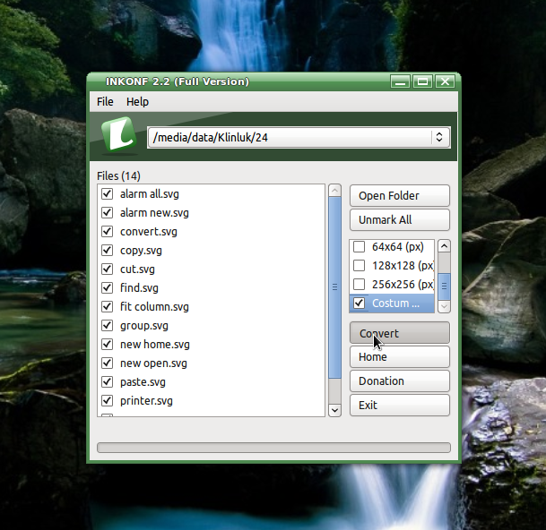Open the Help menu
This screenshot has height=530, width=546.
coord(137,101)
